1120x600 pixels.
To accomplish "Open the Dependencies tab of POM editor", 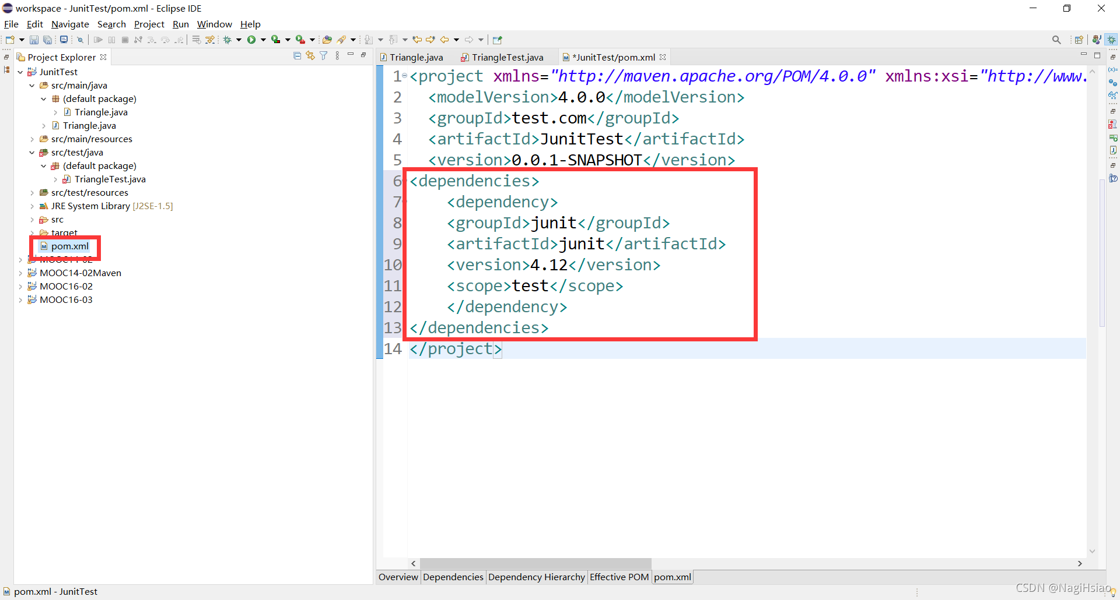I will [453, 577].
